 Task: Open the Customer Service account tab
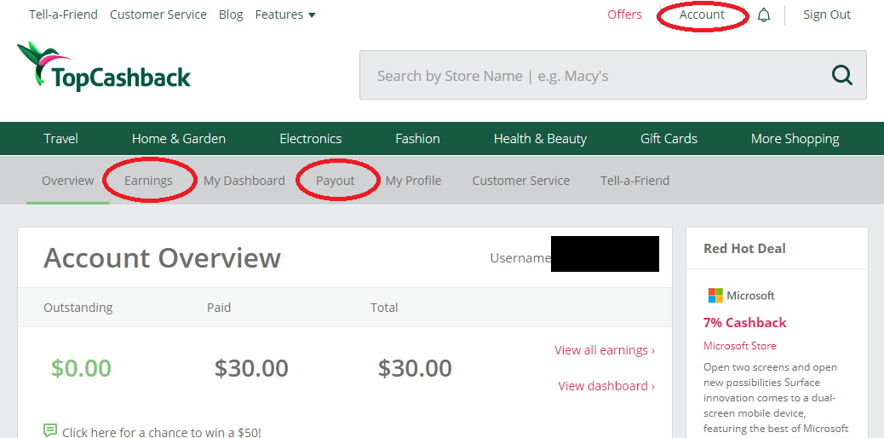(521, 181)
